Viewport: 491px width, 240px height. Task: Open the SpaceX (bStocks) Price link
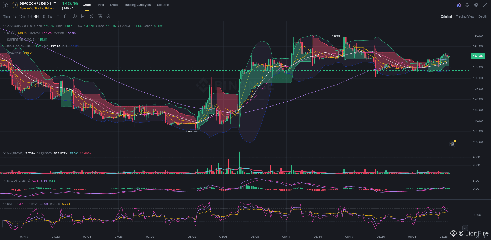37,8
